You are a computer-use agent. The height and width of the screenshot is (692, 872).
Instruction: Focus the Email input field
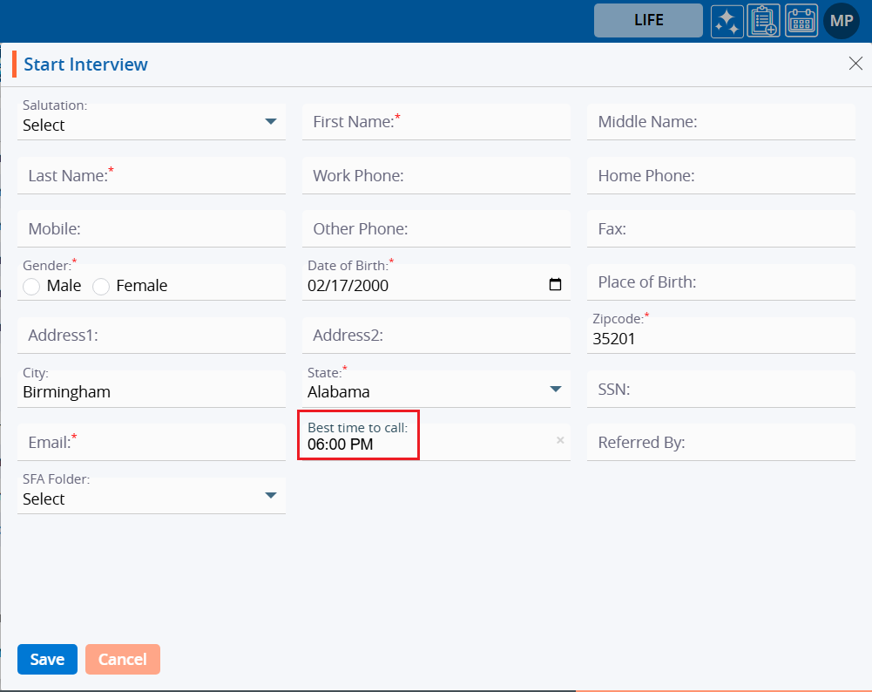(151, 443)
